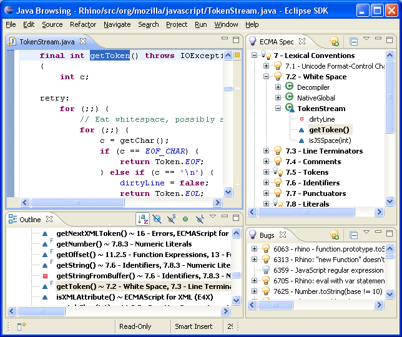
Task: Open the Refactor menu
Action: (x=83, y=24)
